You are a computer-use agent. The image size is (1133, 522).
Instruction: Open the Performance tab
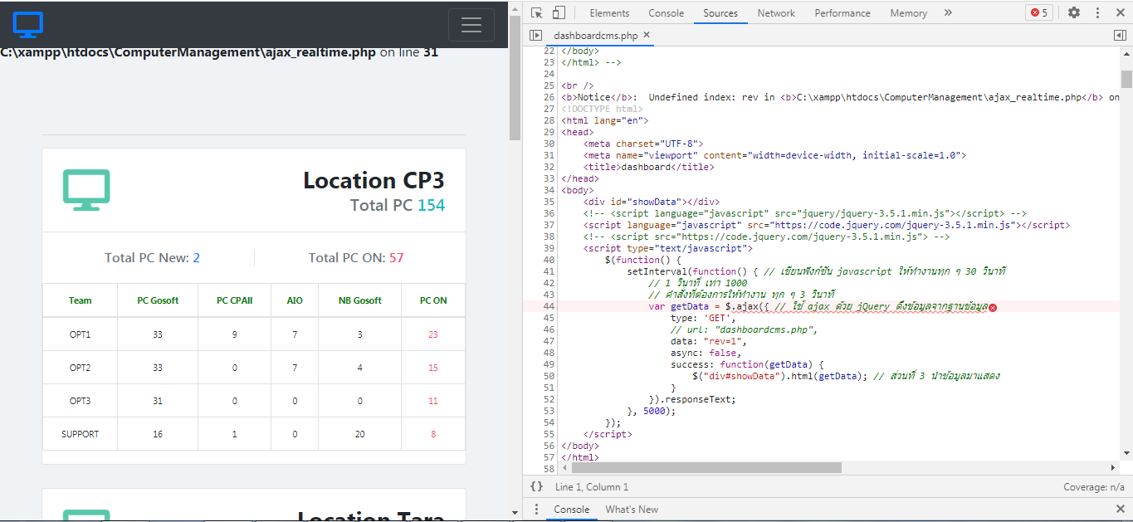tap(842, 13)
